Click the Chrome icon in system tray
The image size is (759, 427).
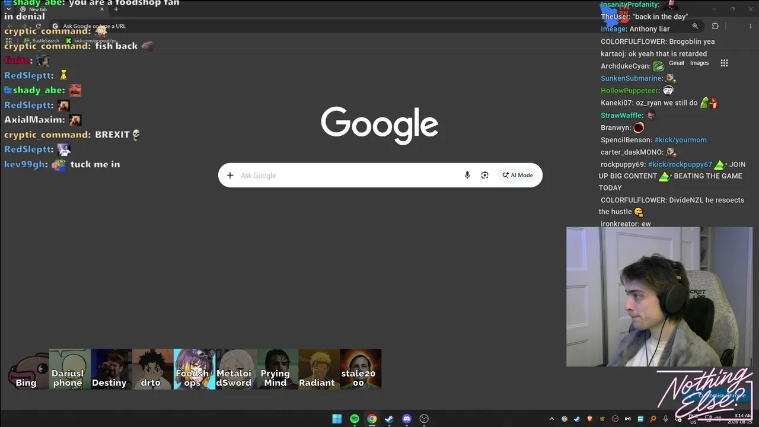pyautogui.click(x=565, y=419)
